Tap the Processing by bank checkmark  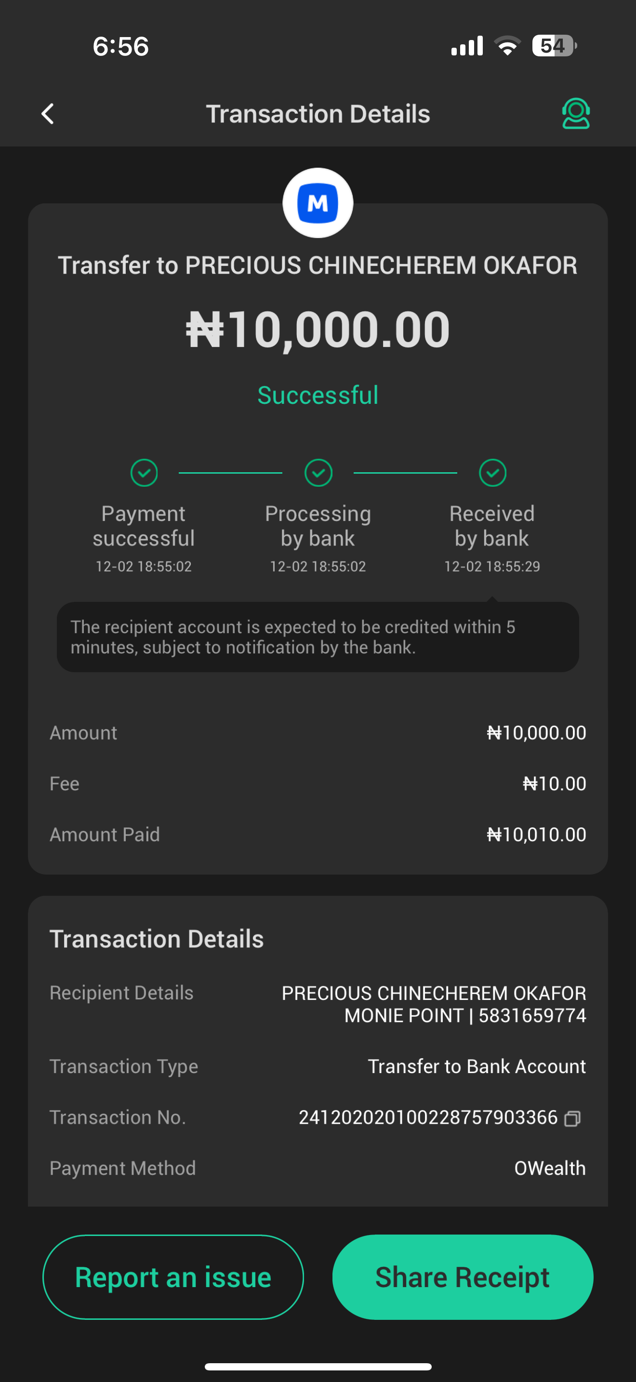(x=318, y=473)
